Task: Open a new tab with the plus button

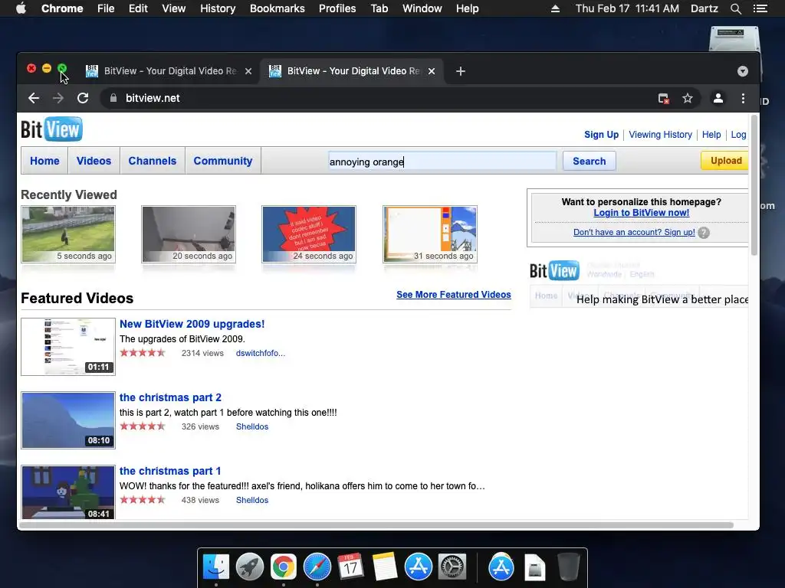Action: click(x=461, y=71)
